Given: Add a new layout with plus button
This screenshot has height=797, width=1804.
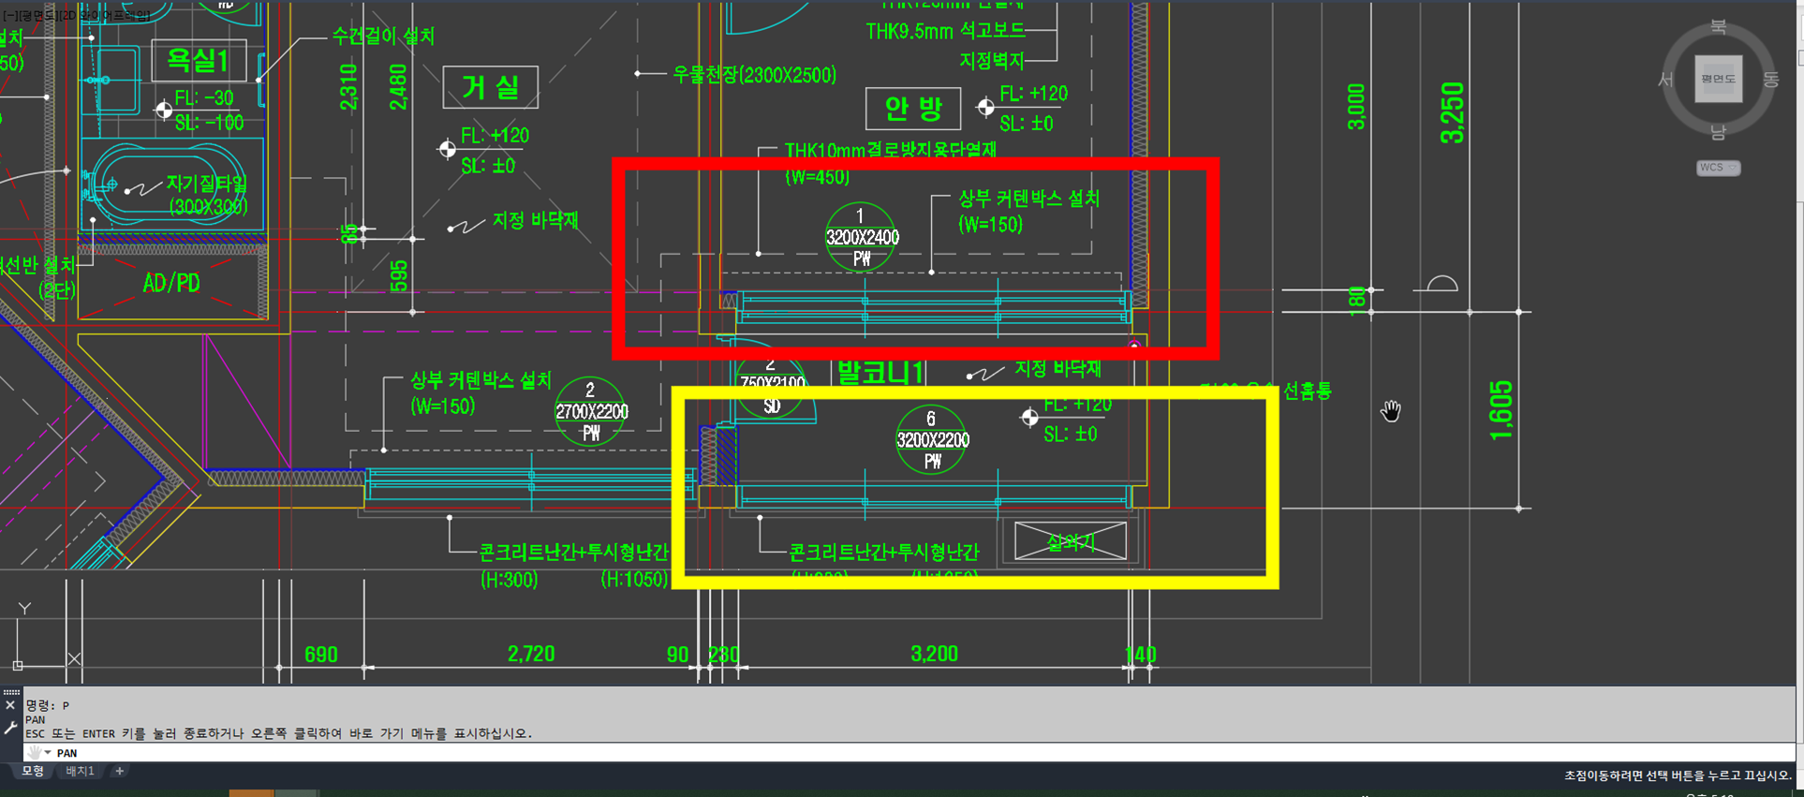Looking at the screenshot, I should [x=120, y=772].
